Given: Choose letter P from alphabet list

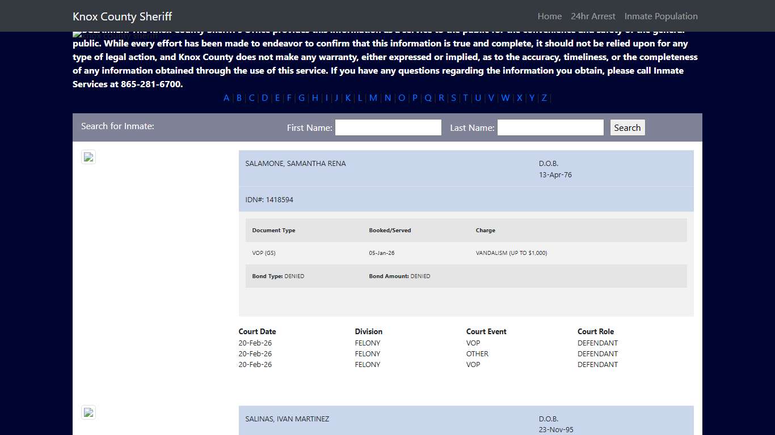Looking at the screenshot, I should pyautogui.click(x=415, y=98).
